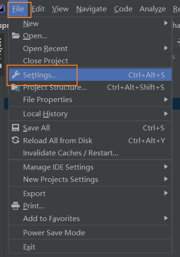180x257 pixels.
Task: Click the wrench icon beside Settings
Action: point(16,75)
